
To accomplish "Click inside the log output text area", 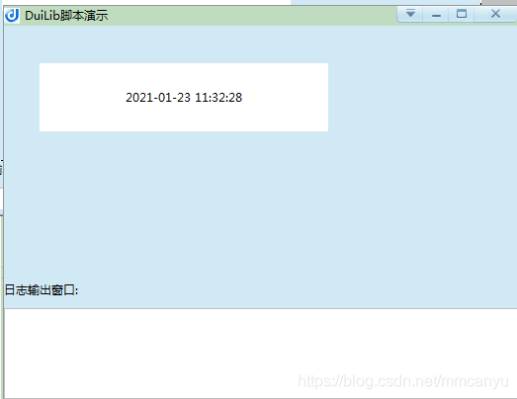I will coord(261,354).
